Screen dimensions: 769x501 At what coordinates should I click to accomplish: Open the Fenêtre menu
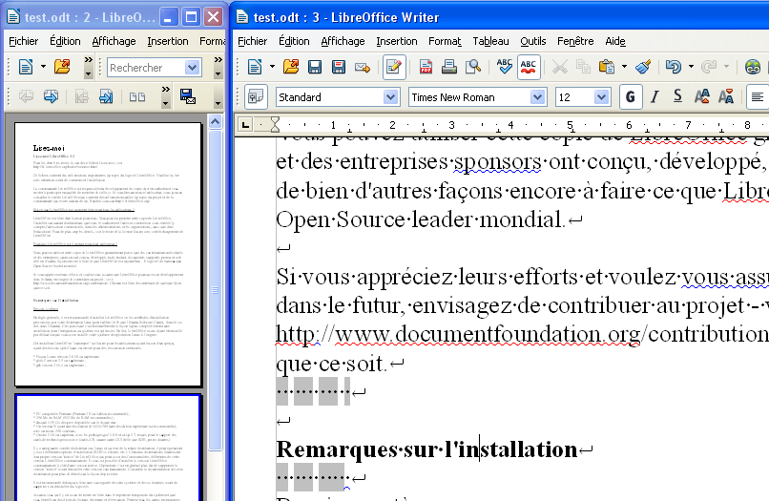click(575, 41)
